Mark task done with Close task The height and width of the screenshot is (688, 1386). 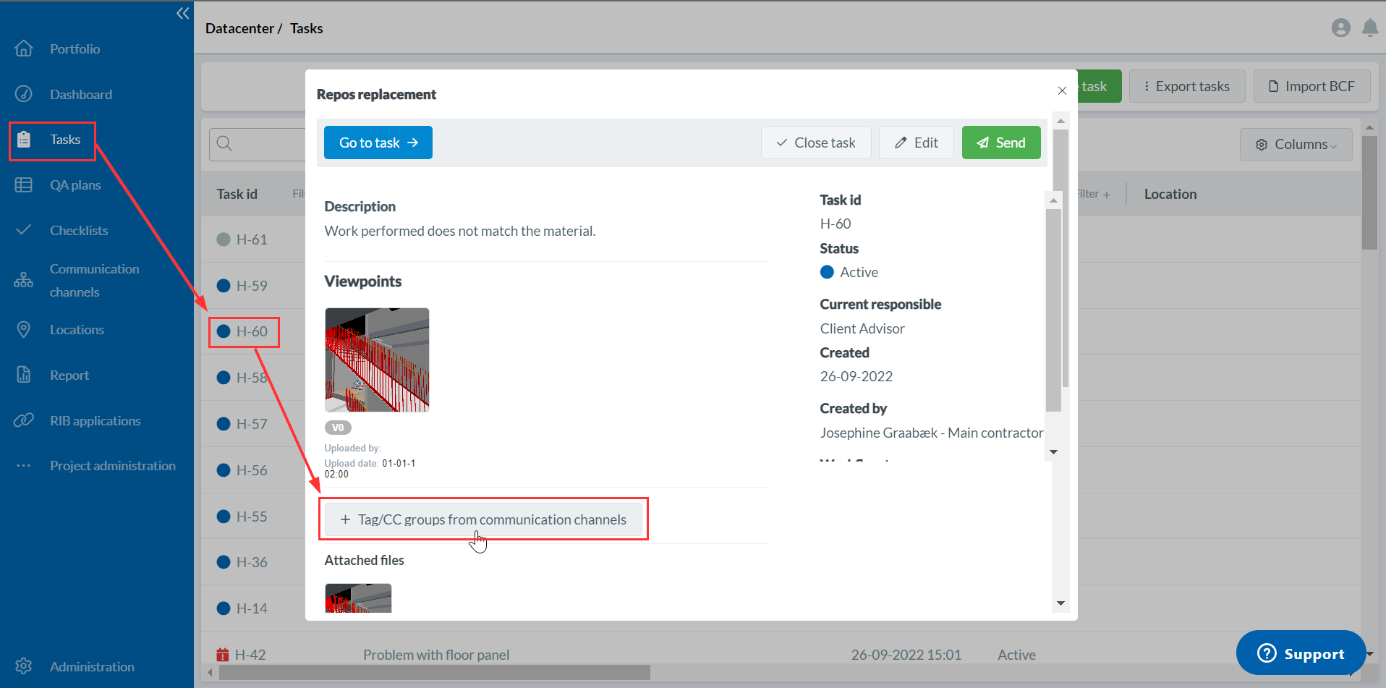(x=815, y=143)
